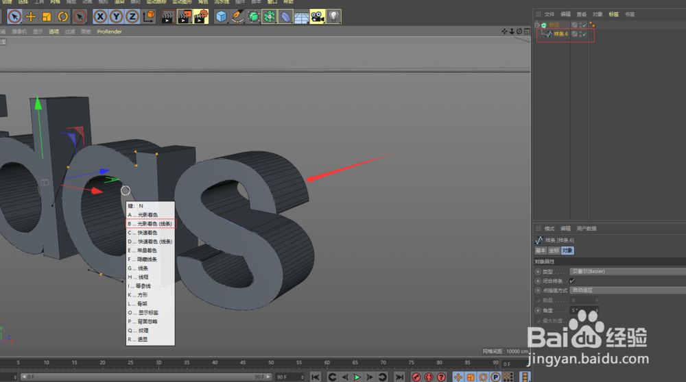Switch the world/object coordinate system icon

(148, 16)
